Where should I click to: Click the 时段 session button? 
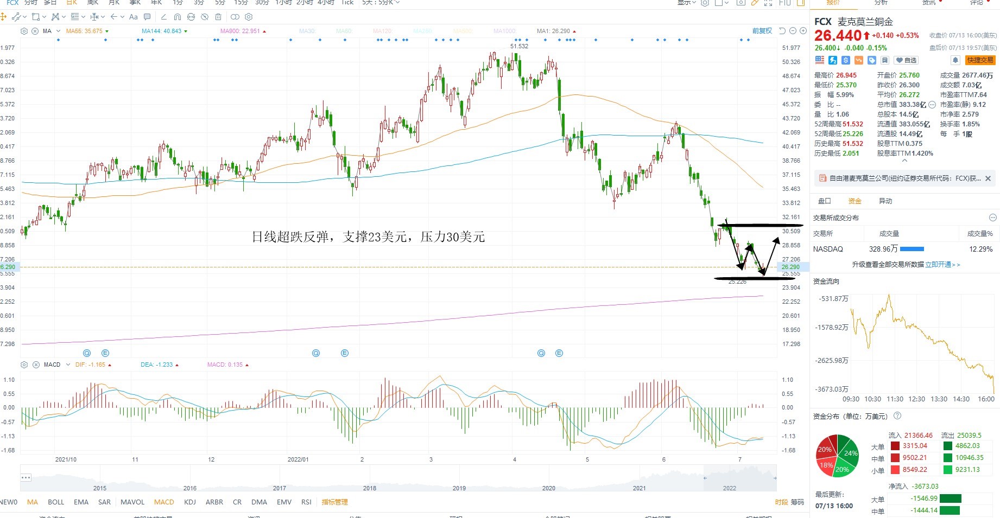[x=781, y=502]
